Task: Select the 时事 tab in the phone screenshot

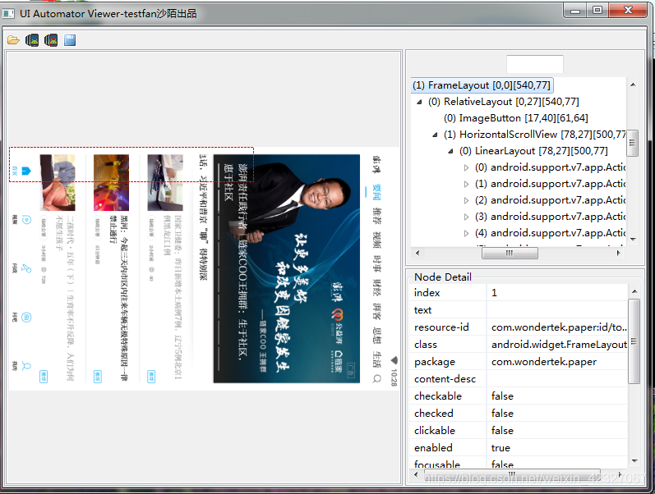Action: point(376,263)
